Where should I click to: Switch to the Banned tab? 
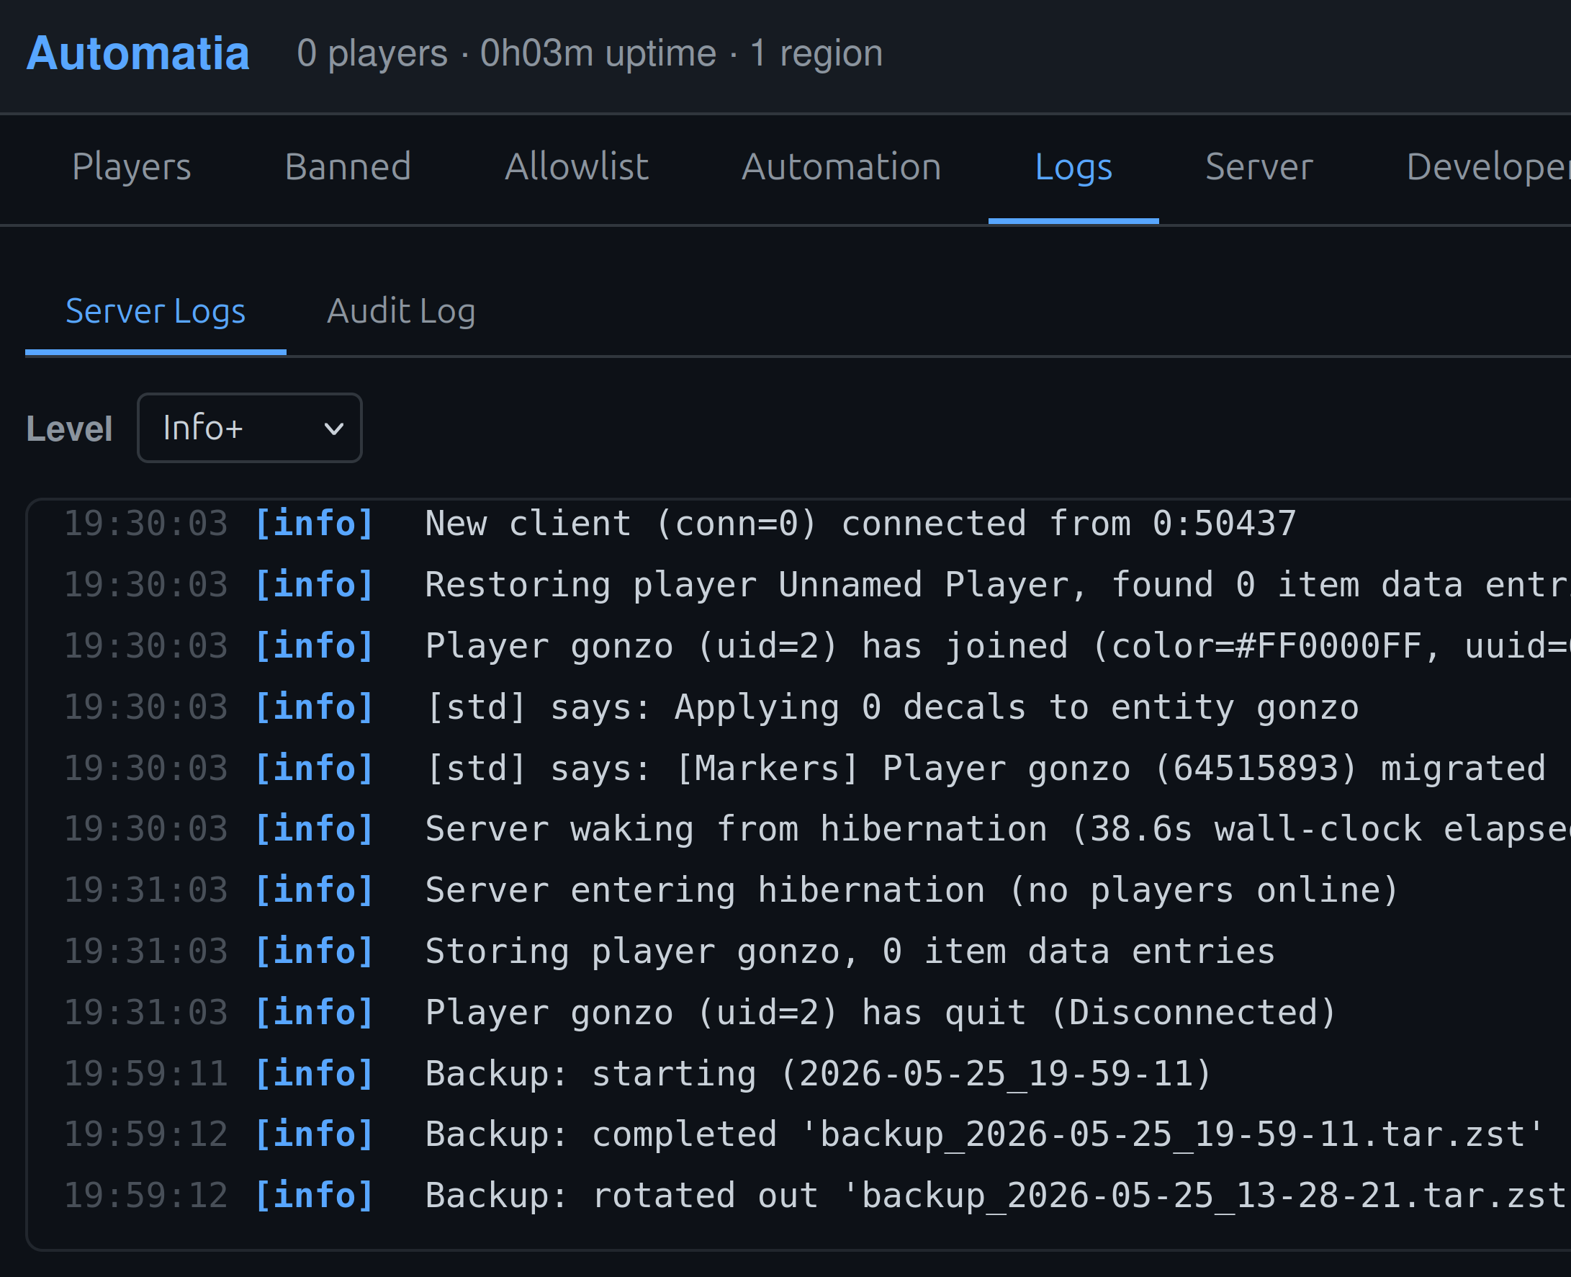click(348, 167)
